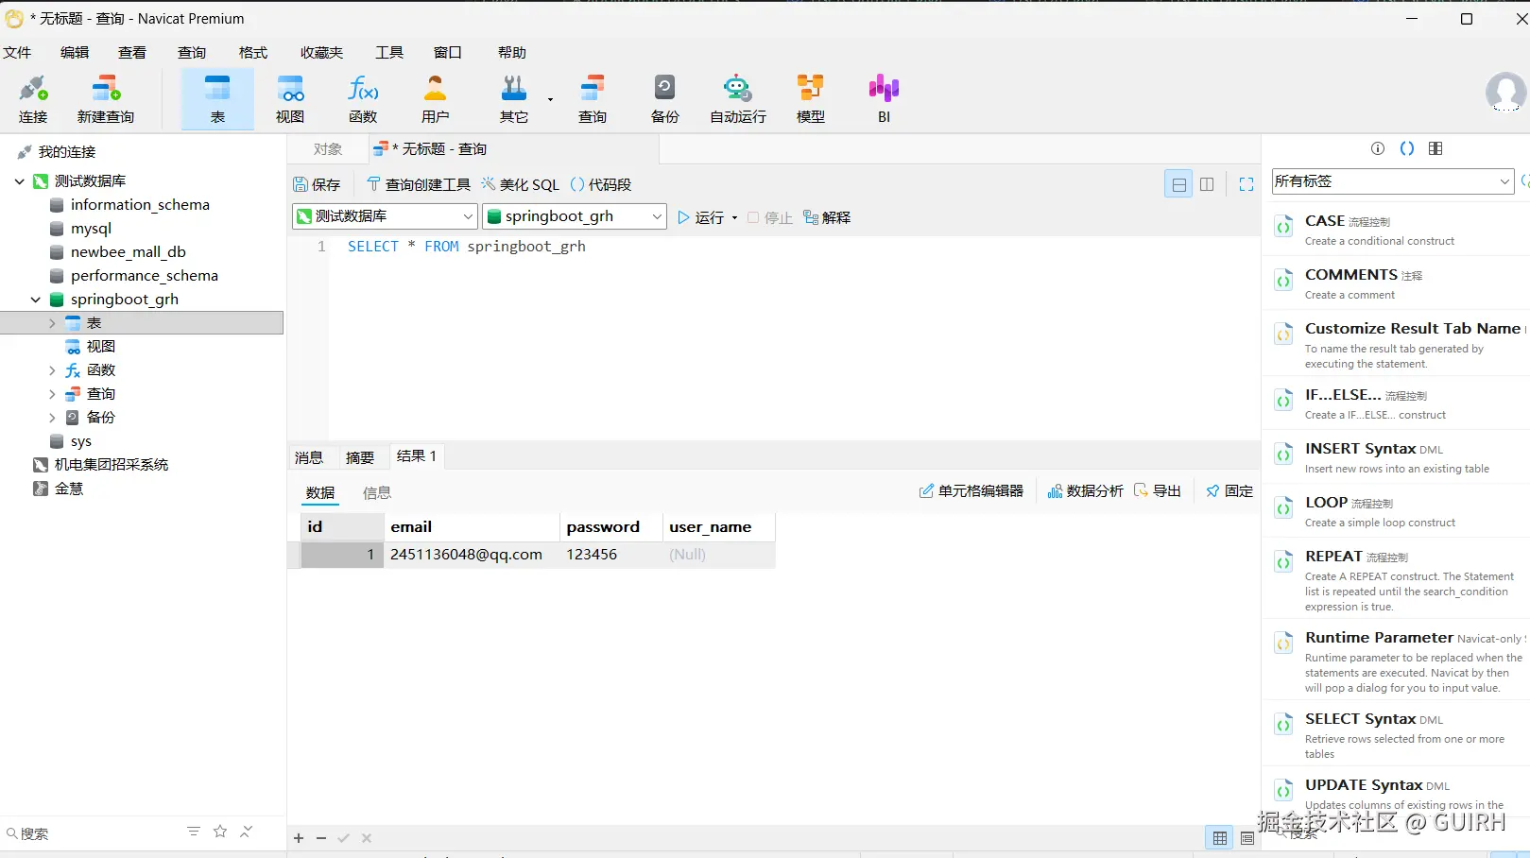Select the email cell 2451136048@qq.com
This screenshot has width=1530, height=858.
(x=472, y=555)
